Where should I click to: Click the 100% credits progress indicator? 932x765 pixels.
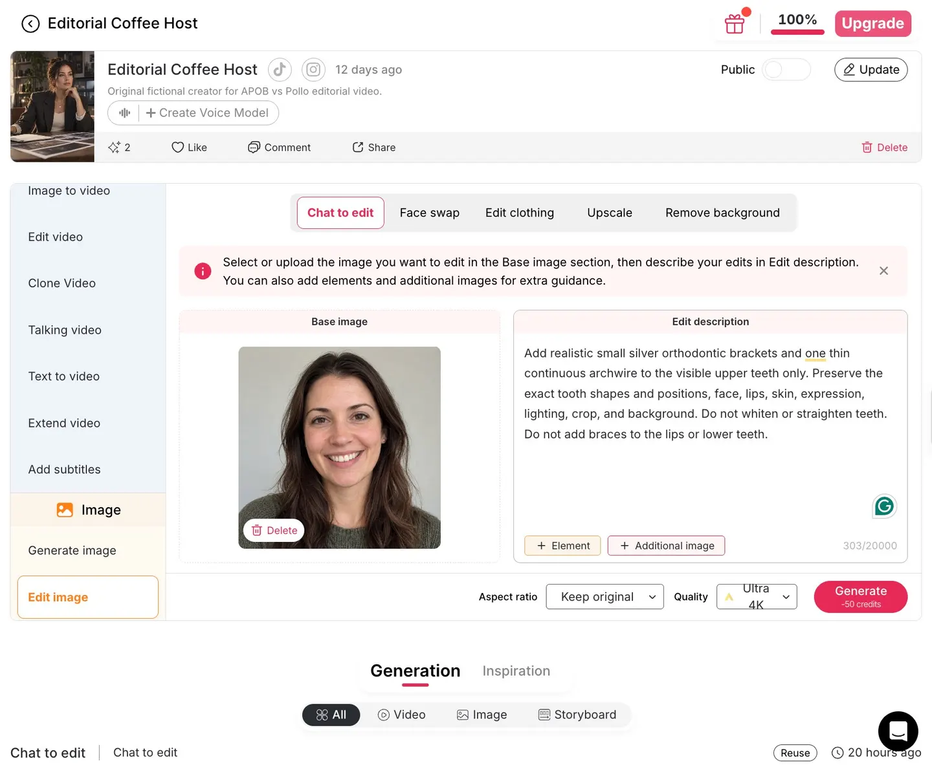click(x=797, y=23)
